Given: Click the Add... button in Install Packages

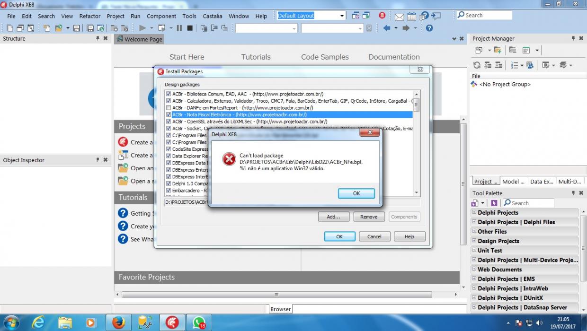Looking at the screenshot, I should coord(333,217).
